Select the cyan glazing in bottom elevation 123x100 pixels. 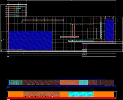81,94
